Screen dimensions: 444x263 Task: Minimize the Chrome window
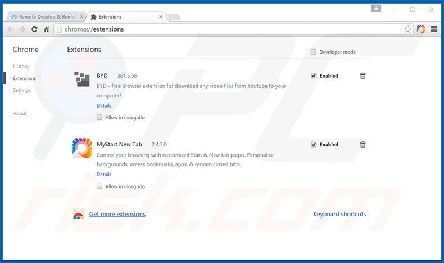pyautogui.click(x=393, y=10)
